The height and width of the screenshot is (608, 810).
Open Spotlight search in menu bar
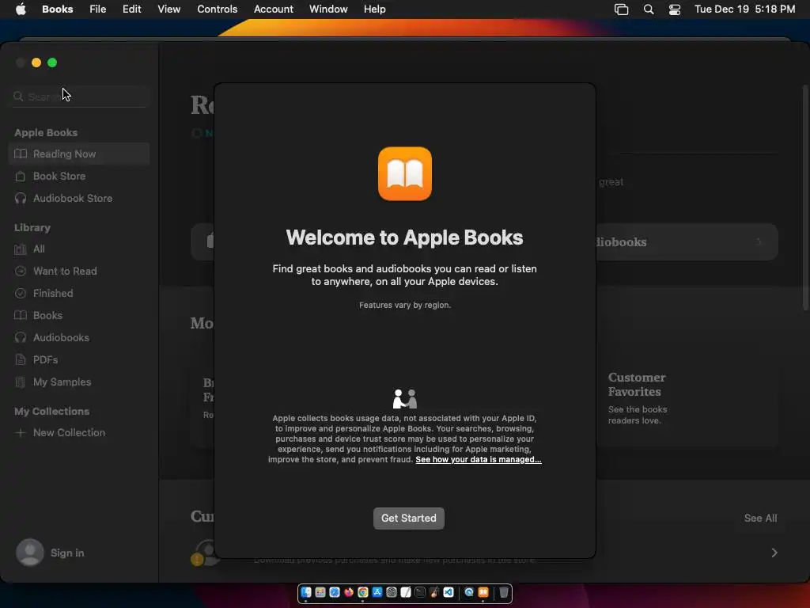pos(649,9)
